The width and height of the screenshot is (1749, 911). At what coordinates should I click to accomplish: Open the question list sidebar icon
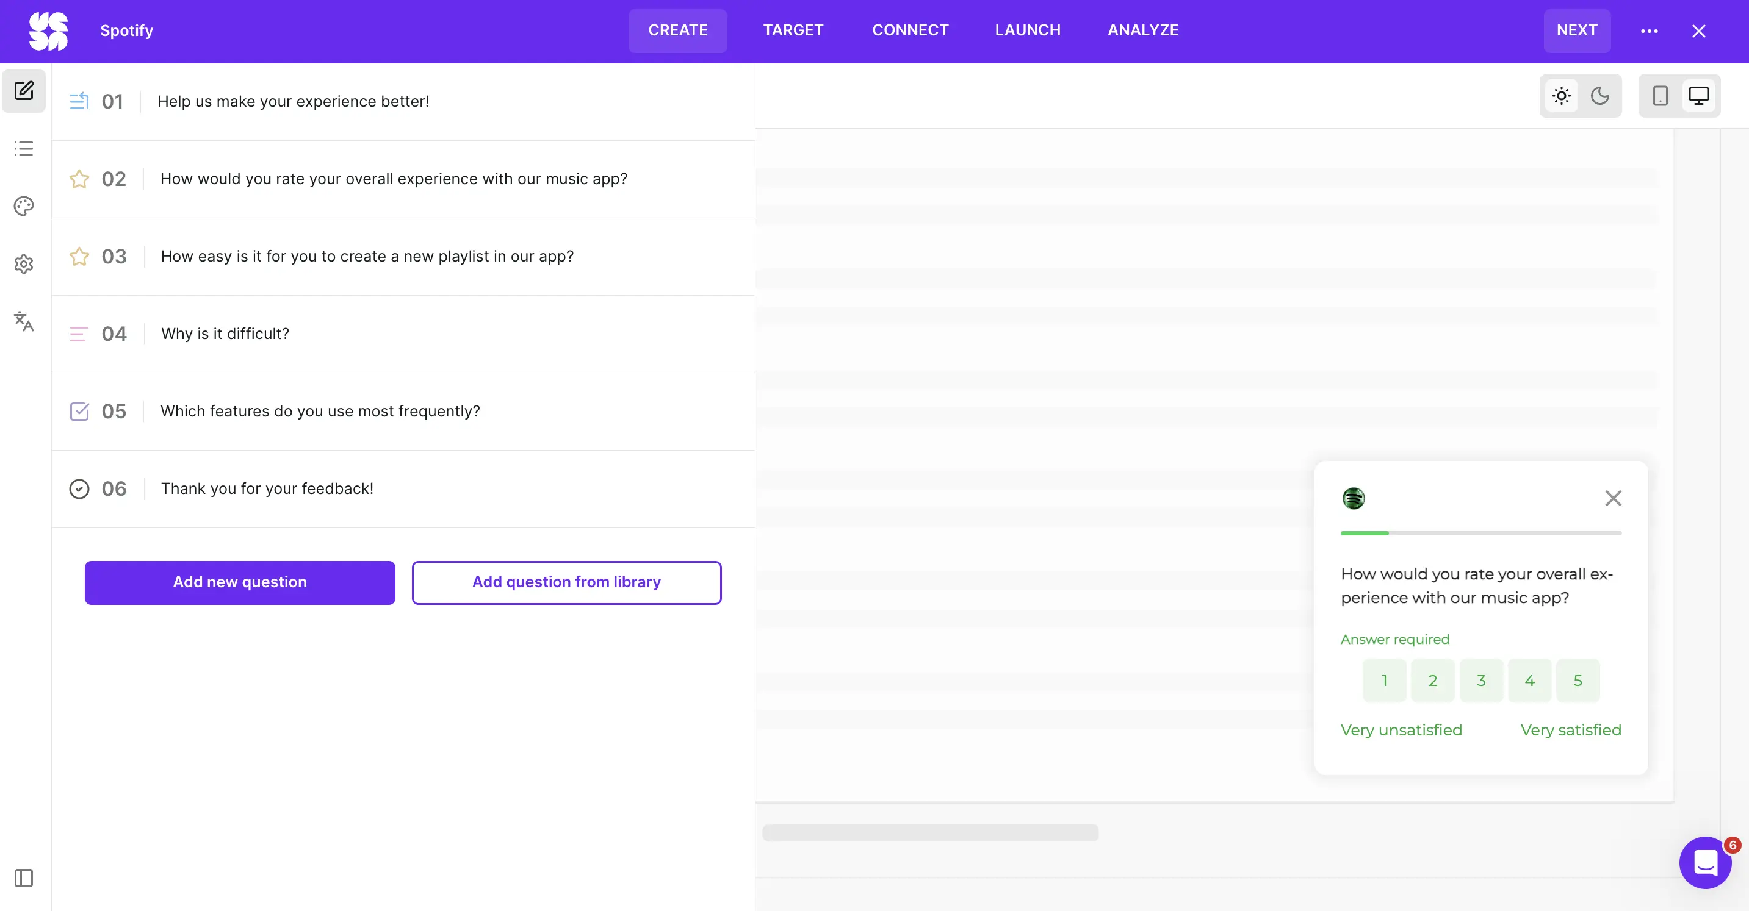(24, 149)
